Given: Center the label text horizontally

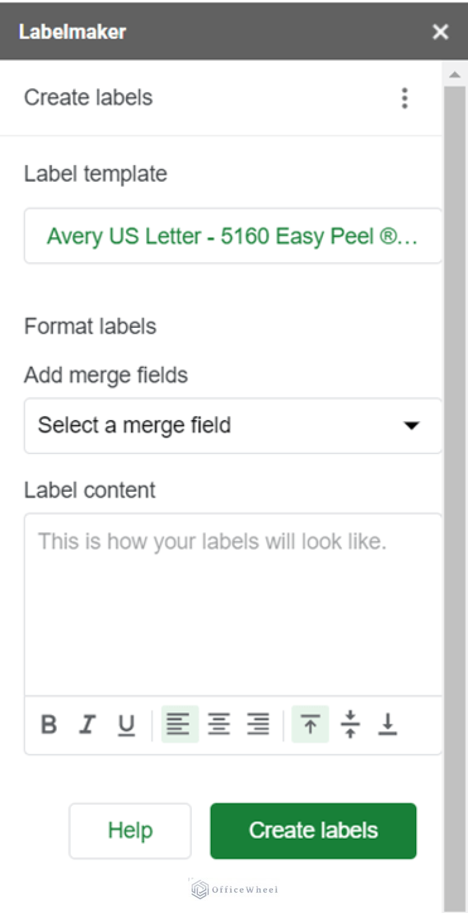Looking at the screenshot, I should (x=219, y=724).
